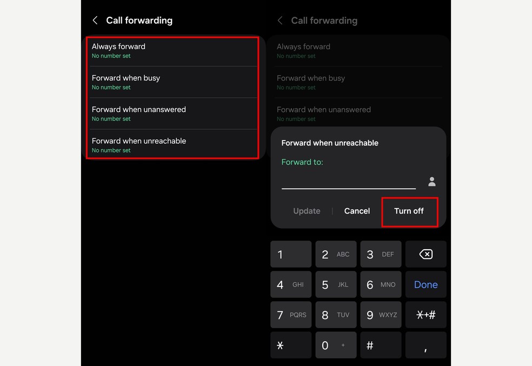Click Cancel in the dialog
This screenshot has height=366, width=532.
(357, 211)
